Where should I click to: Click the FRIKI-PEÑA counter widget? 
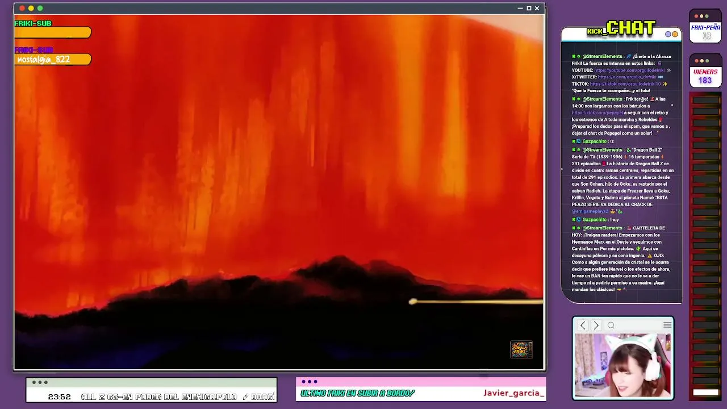[x=705, y=26]
